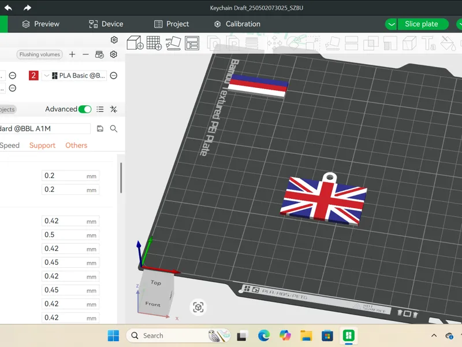
Task: Click the printer settings gear above Flushing volumes
Action: [114, 40]
